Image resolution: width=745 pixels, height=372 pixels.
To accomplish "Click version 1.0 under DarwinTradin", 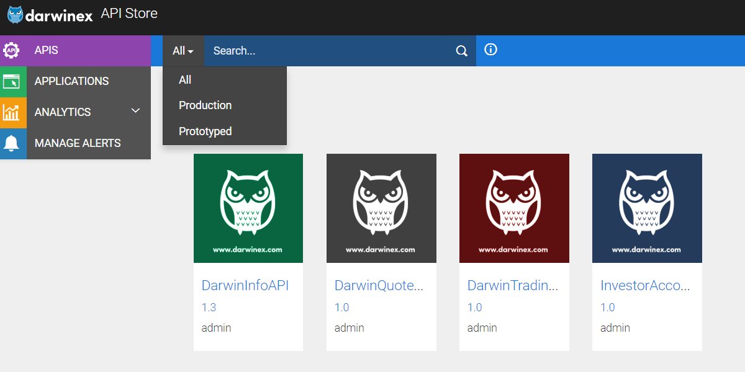I will pos(474,308).
